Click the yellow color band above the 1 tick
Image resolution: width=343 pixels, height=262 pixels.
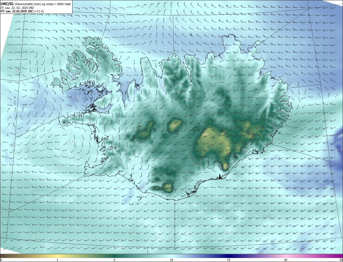click(57, 256)
